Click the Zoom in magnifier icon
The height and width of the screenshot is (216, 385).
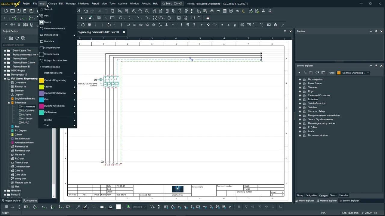tap(134, 11)
